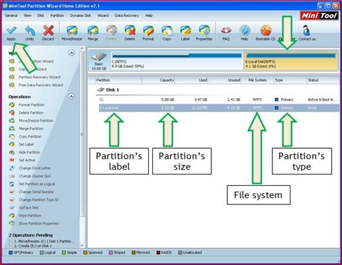Click the Apply checkmark icon

[x=11, y=31]
